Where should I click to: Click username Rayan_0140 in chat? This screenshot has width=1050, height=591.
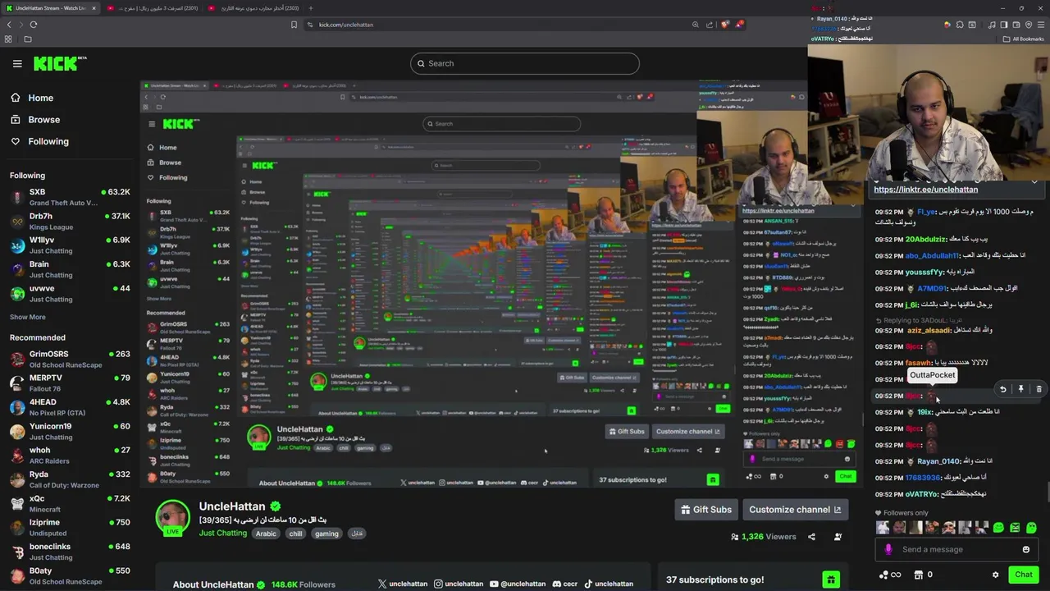point(938,461)
